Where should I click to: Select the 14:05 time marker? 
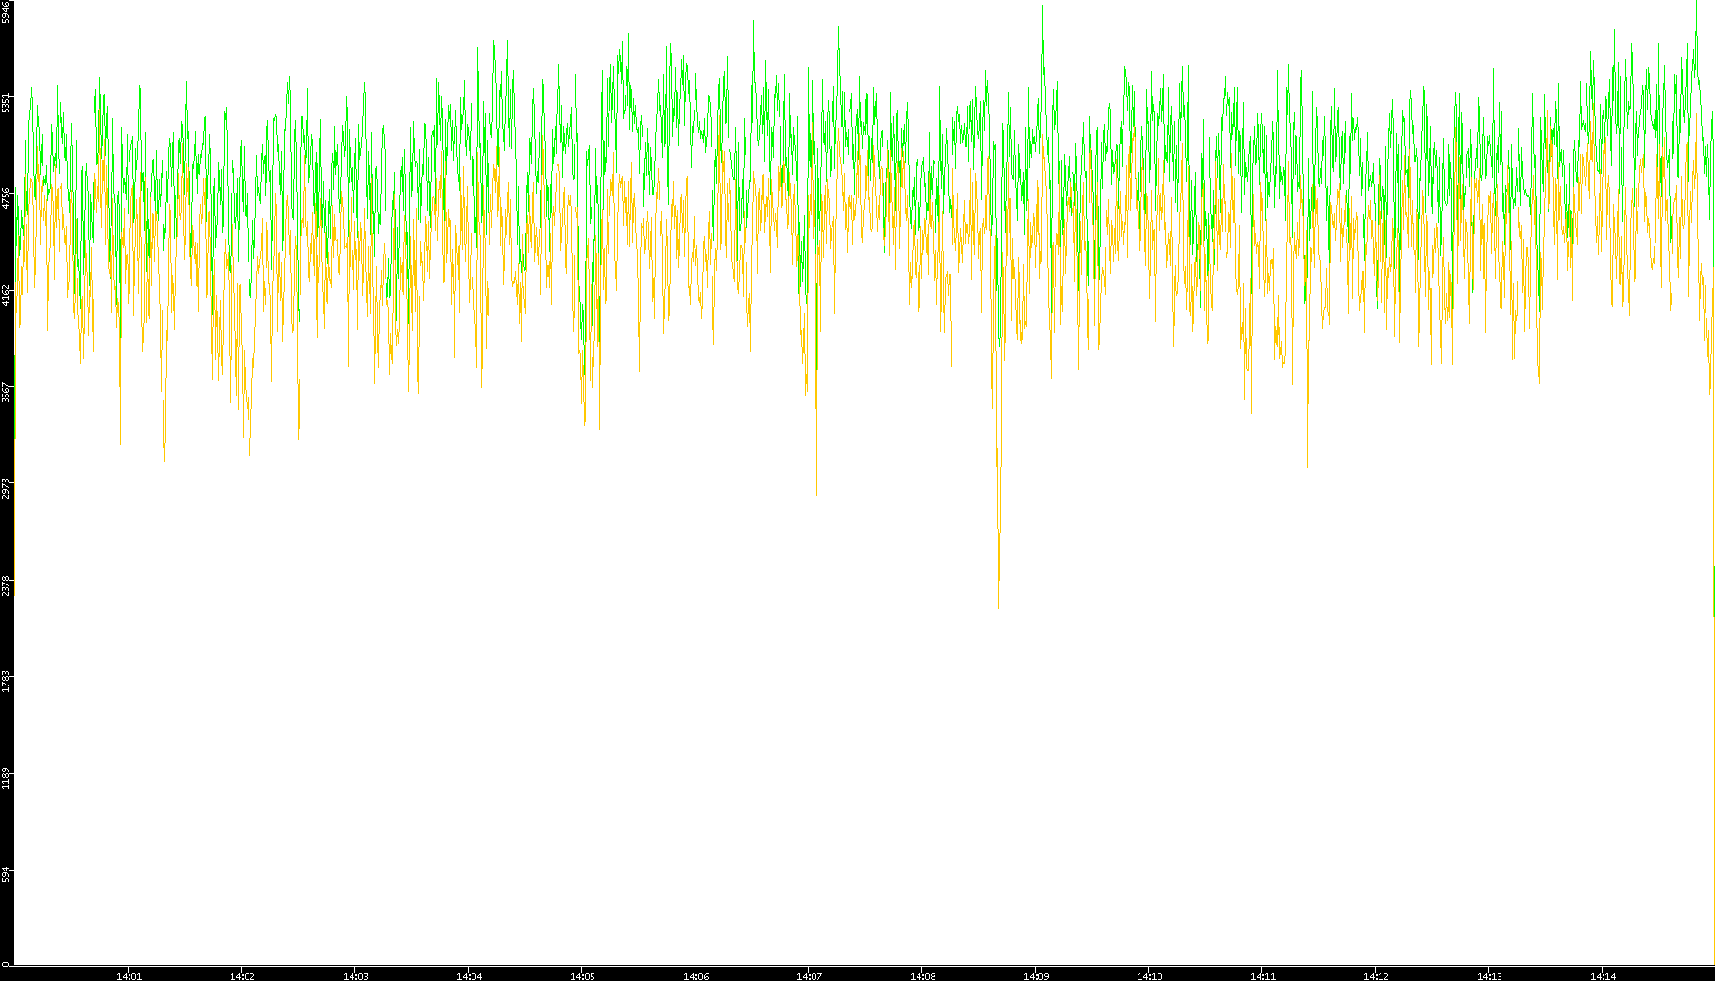pos(582,976)
